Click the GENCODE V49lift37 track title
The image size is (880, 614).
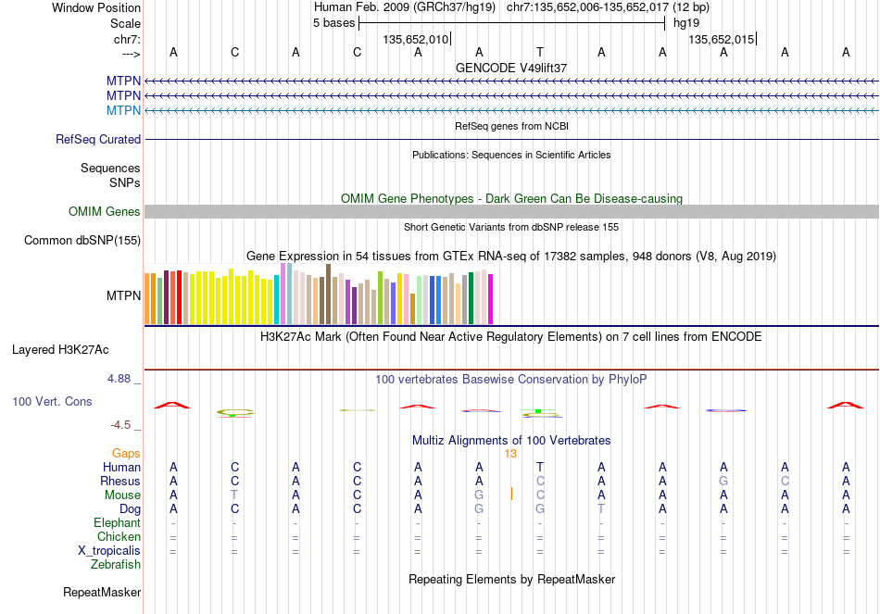pos(511,68)
